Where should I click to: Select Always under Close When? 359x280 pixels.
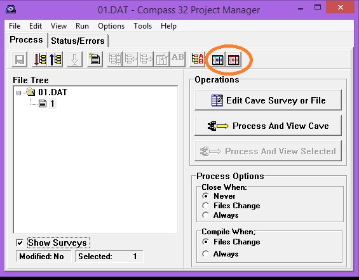206,215
